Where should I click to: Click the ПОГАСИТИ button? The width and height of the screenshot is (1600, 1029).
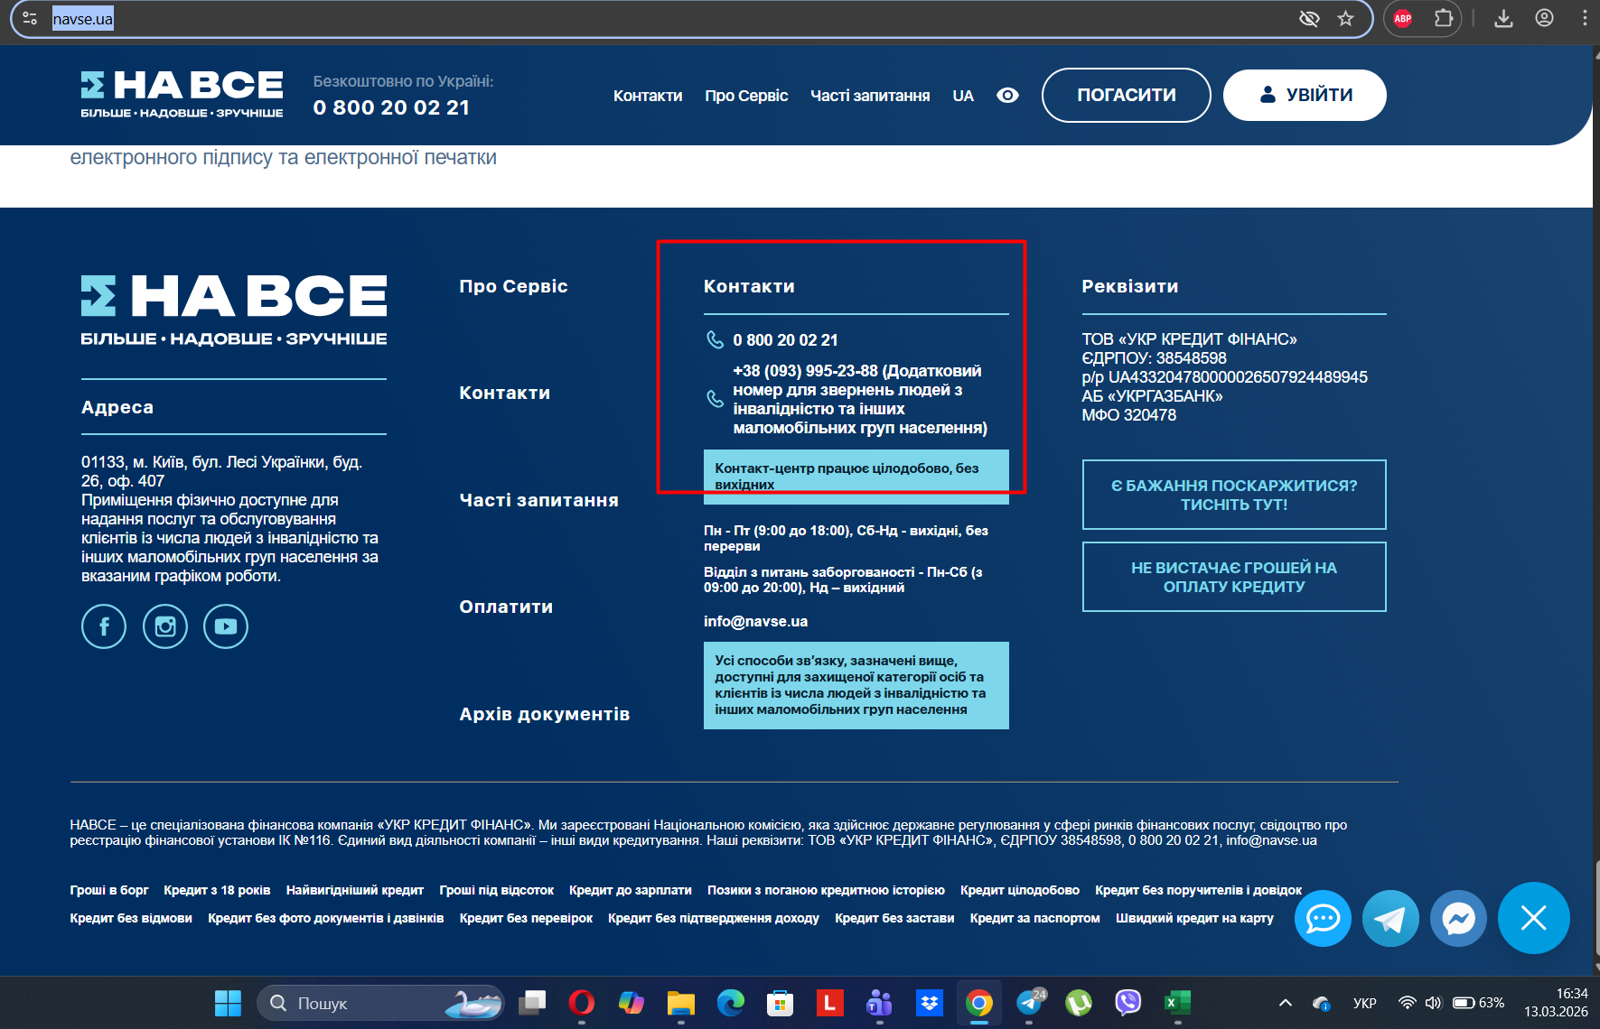(x=1127, y=95)
